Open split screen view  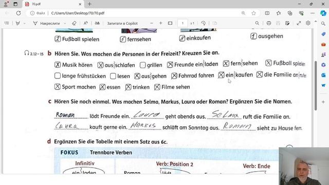267,13
